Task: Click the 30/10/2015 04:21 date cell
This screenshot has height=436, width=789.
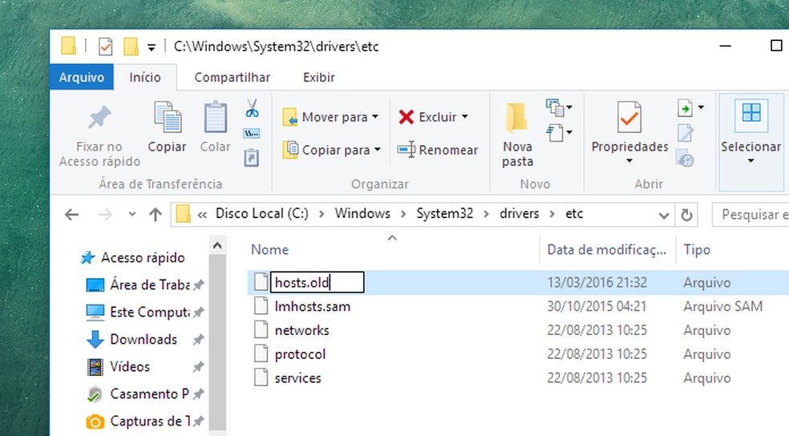Action: coord(597,306)
